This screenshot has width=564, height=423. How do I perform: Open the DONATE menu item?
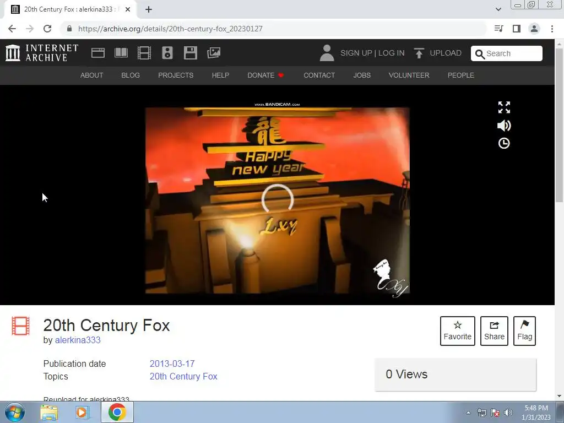(x=265, y=75)
